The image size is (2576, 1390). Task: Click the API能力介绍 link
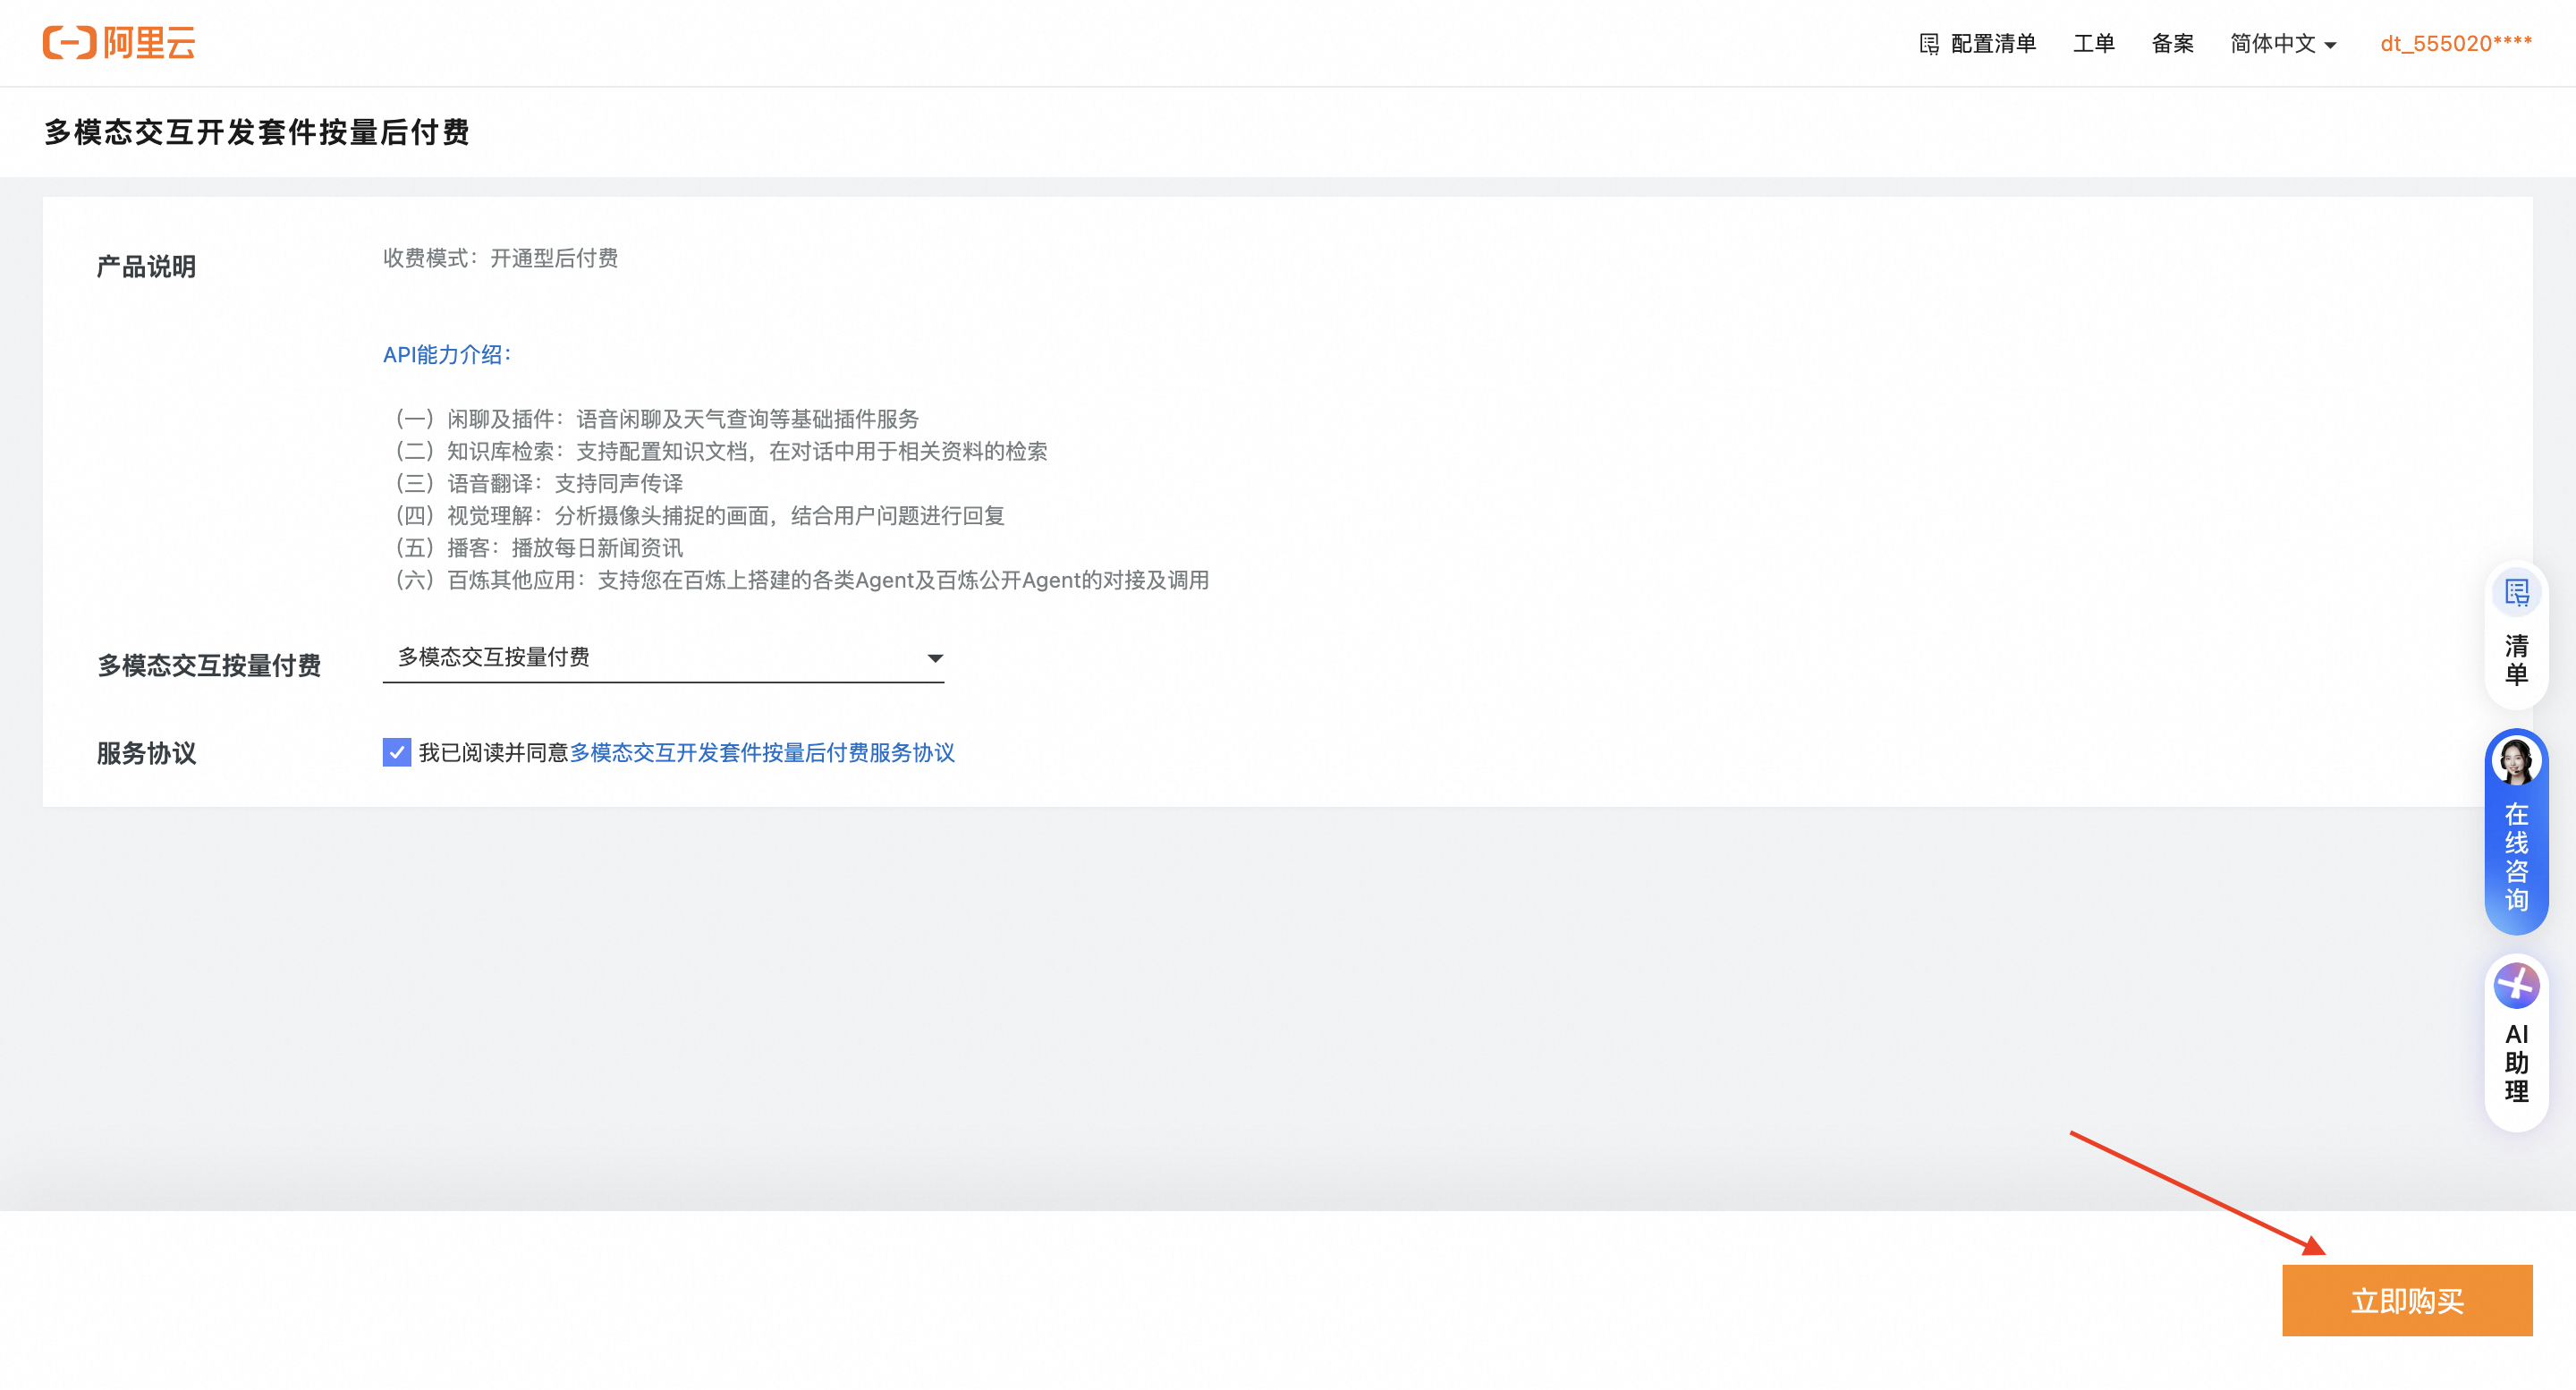pyautogui.click(x=447, y=354)
